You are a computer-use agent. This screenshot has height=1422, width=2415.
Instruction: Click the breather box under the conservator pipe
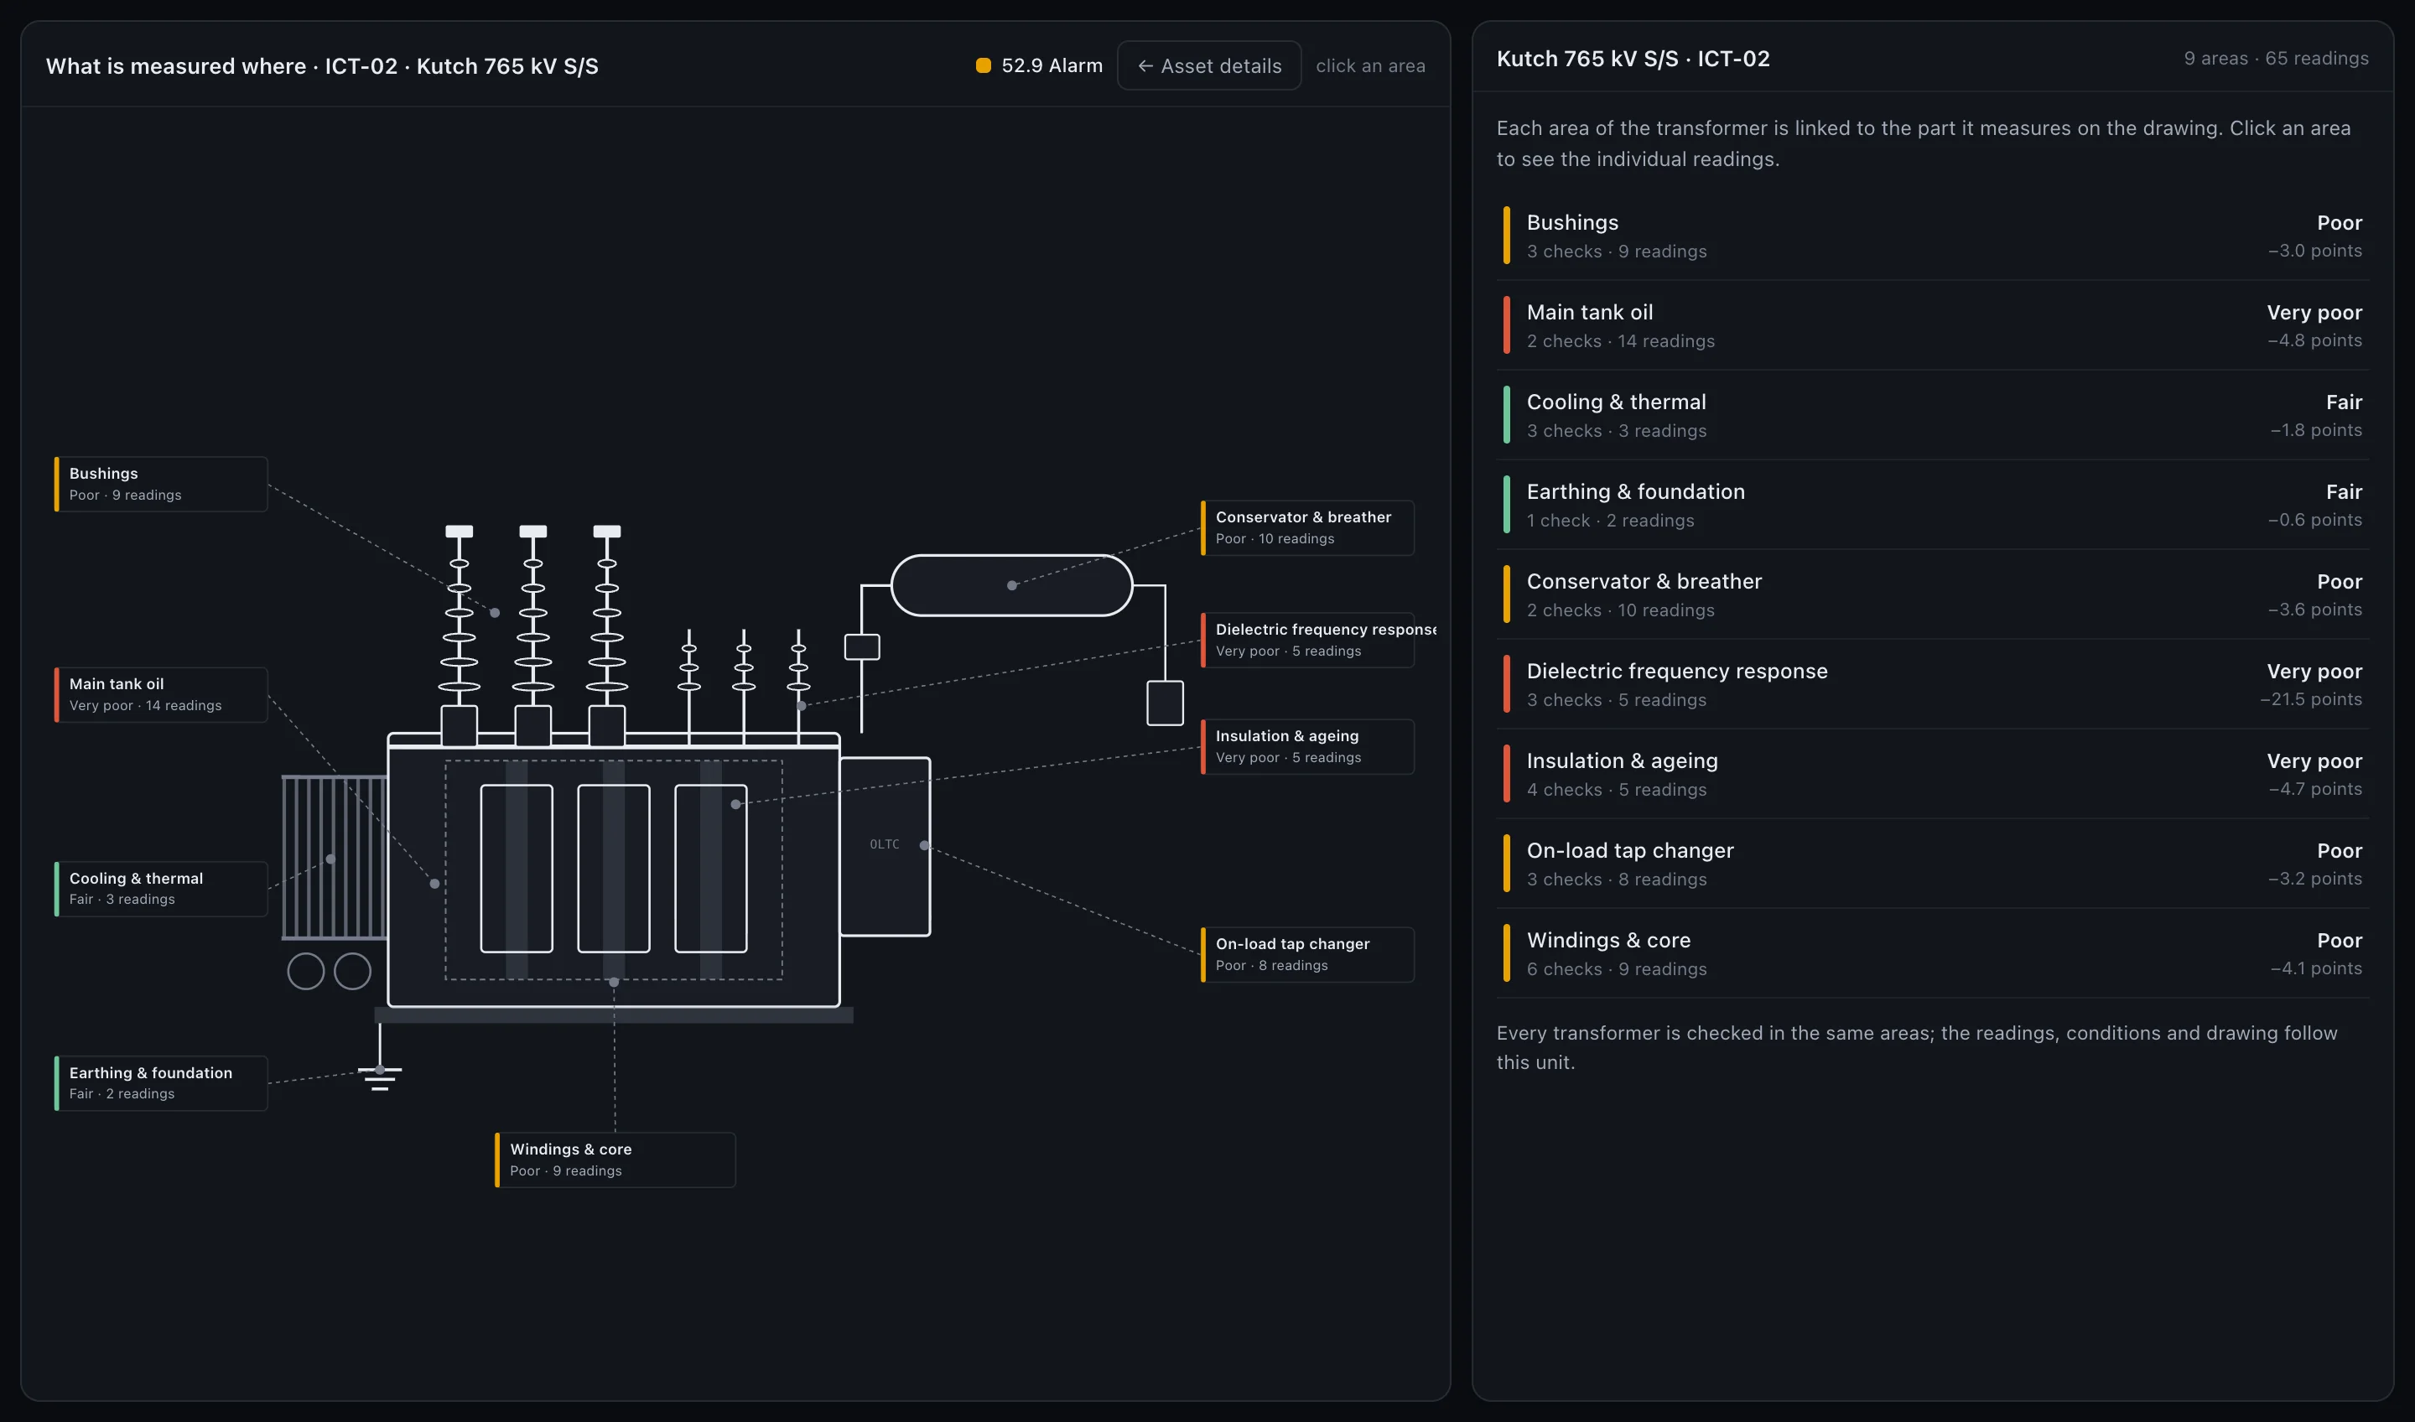[x=1166, y=703]
